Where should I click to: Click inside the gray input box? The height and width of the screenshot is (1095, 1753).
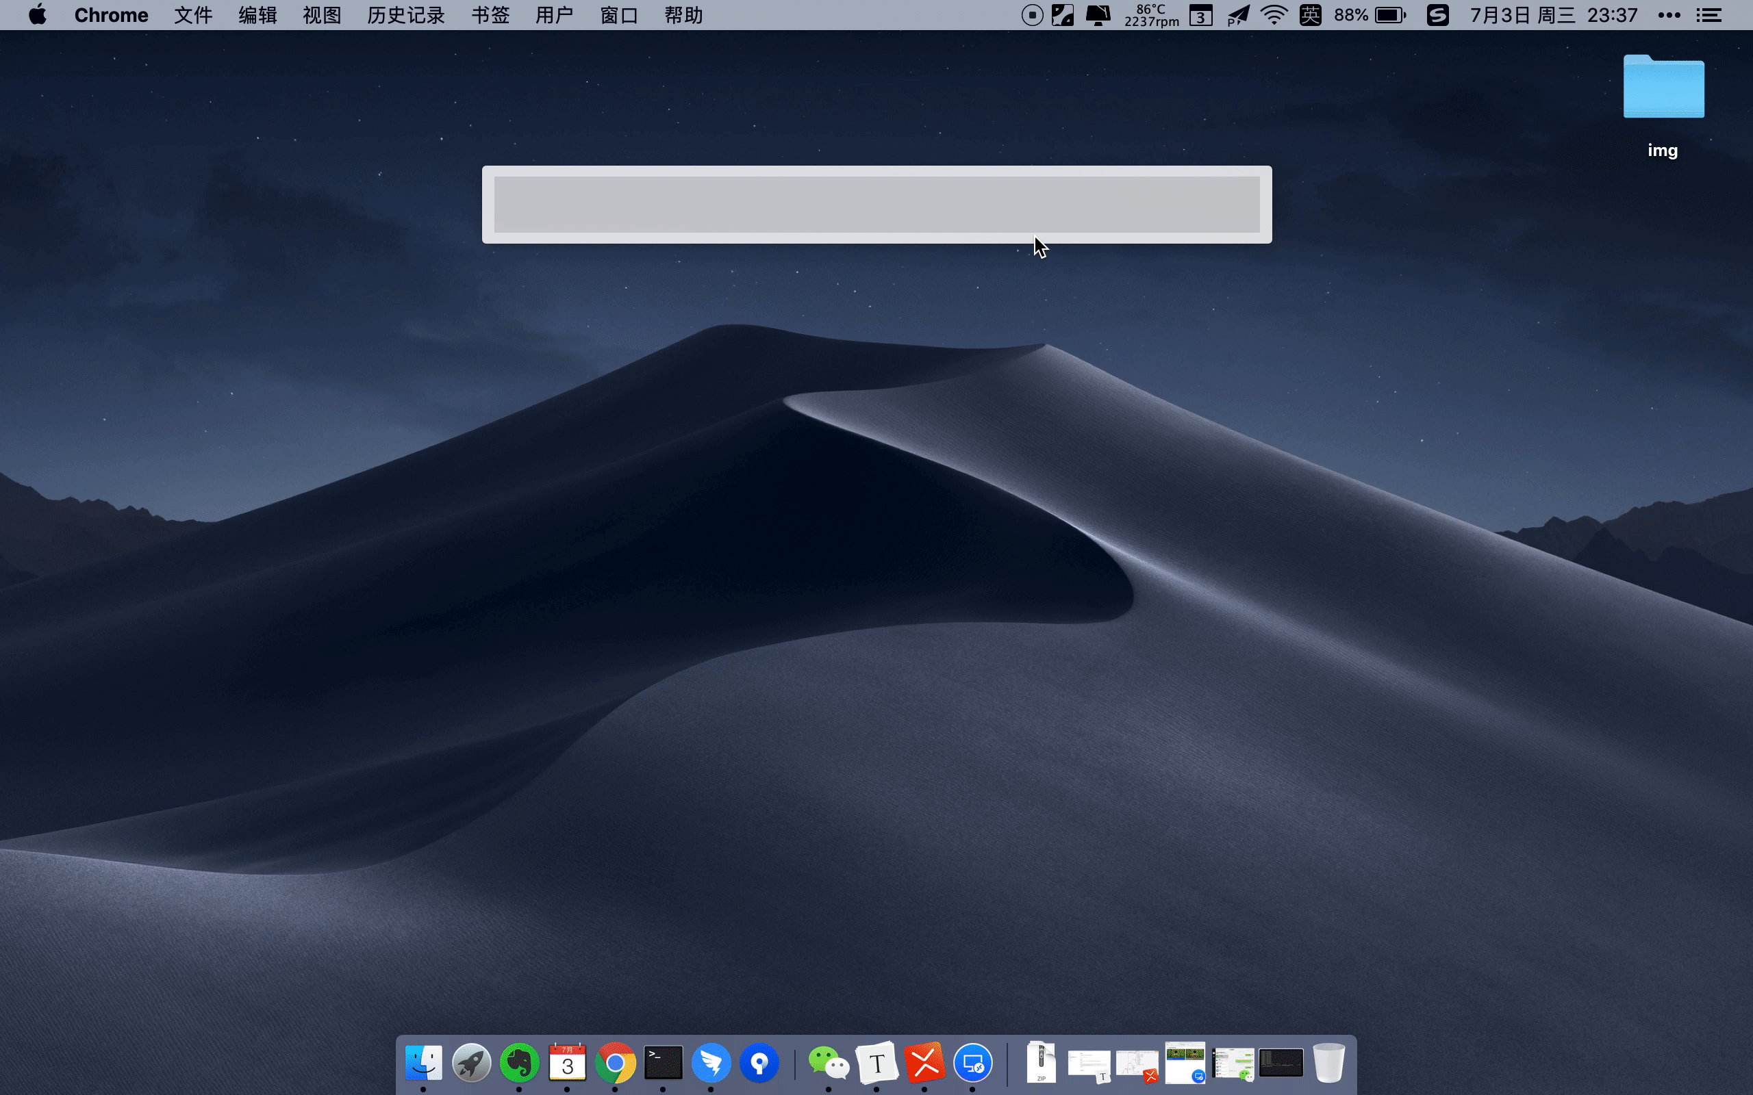coord(876,204)
